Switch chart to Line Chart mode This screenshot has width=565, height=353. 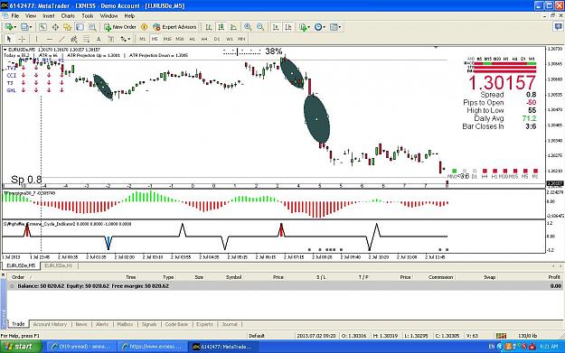pos(233,27)
